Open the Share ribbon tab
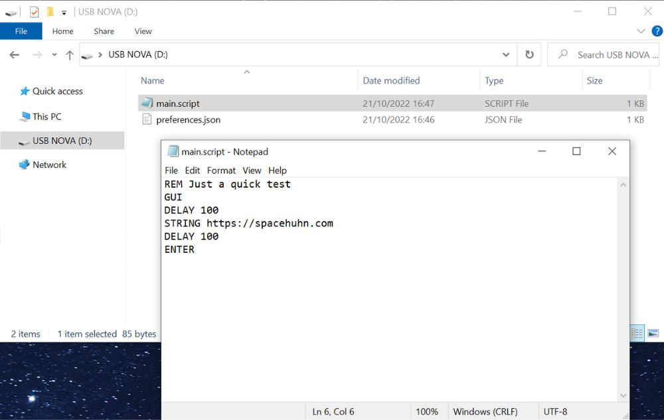This screenshot has width=664, height=420. [104, 31]
